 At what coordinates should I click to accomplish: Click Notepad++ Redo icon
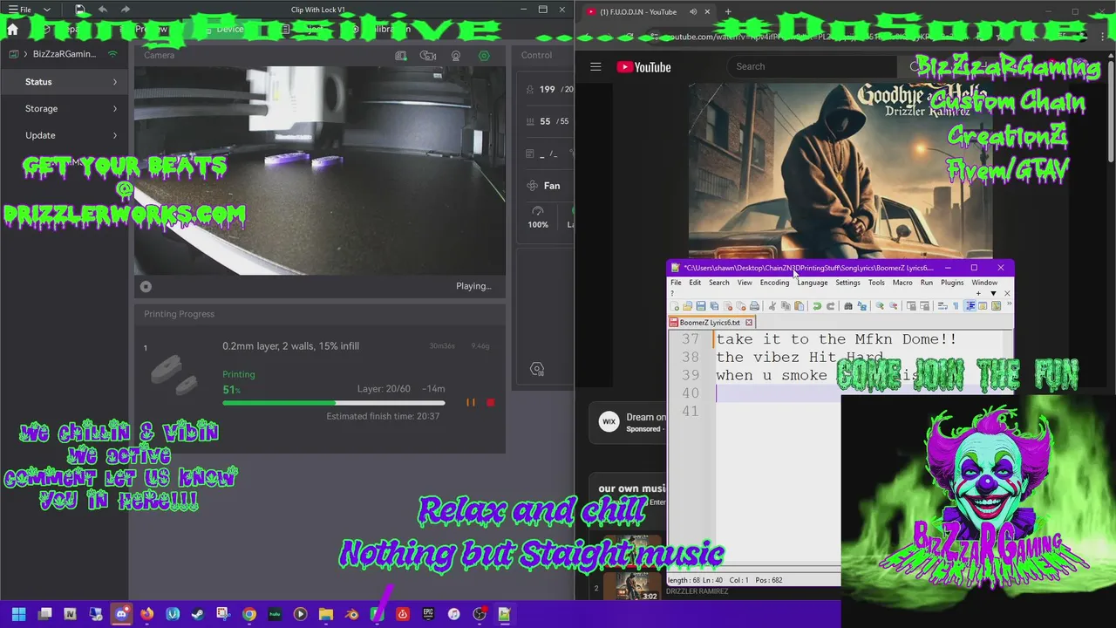coord(830,306)
